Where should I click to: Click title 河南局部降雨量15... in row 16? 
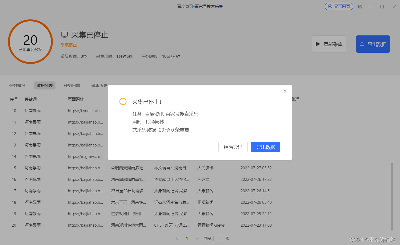129,179
